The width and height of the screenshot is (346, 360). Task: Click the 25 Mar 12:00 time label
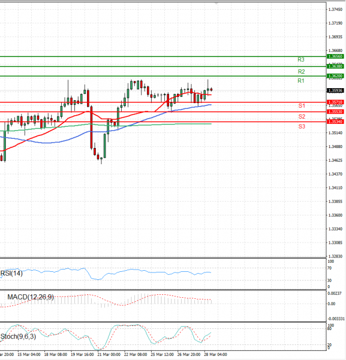162,355
